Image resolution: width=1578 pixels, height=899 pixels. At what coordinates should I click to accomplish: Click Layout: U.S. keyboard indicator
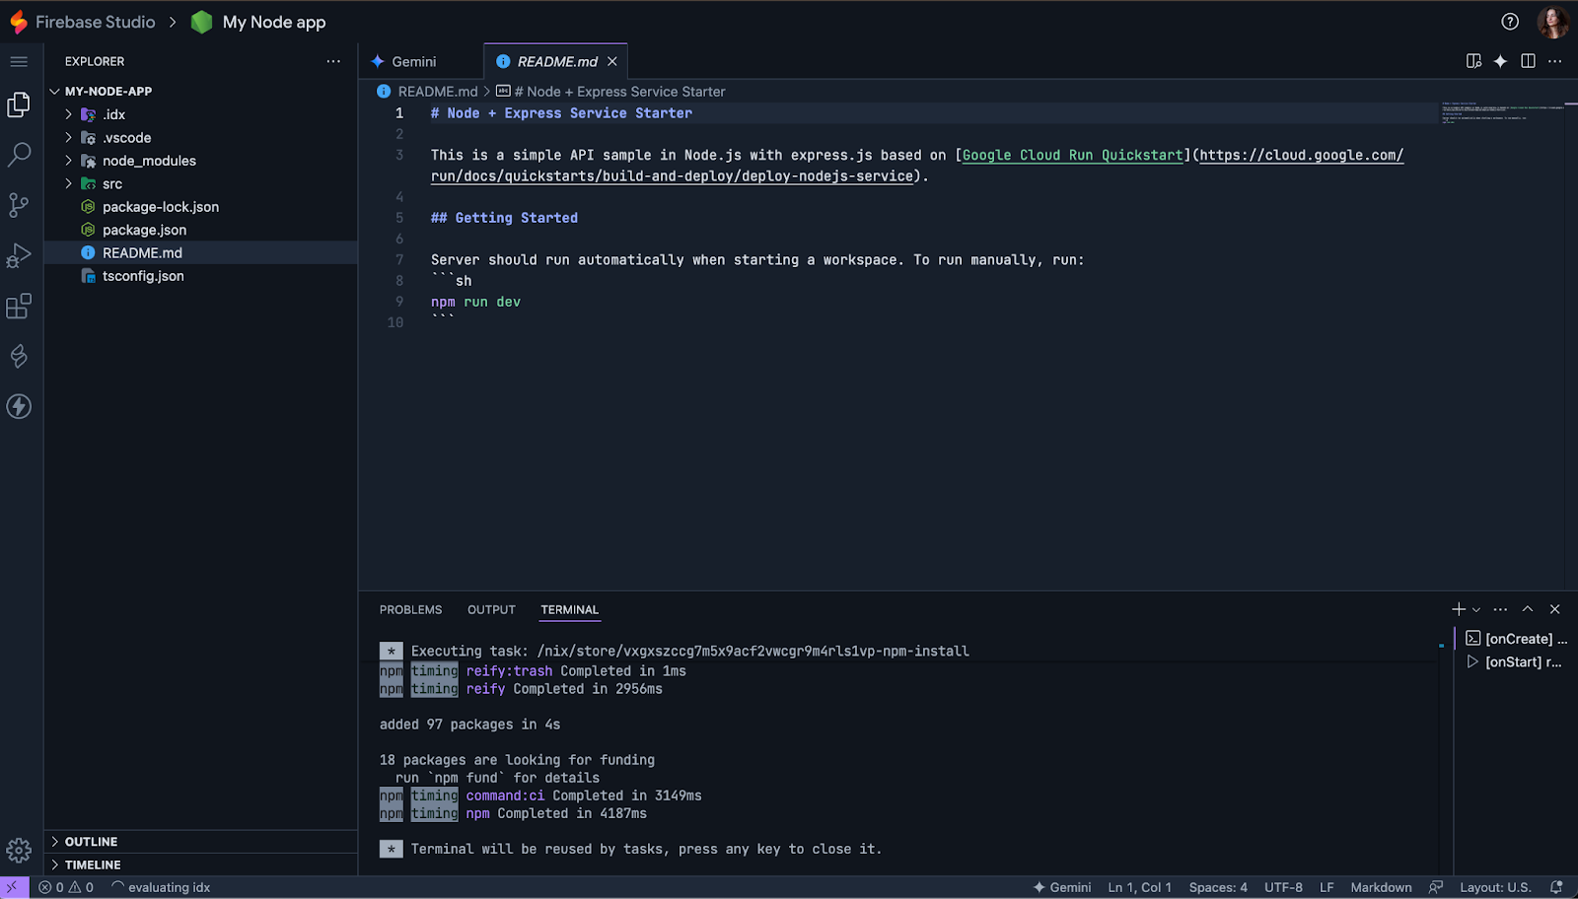1495,887
